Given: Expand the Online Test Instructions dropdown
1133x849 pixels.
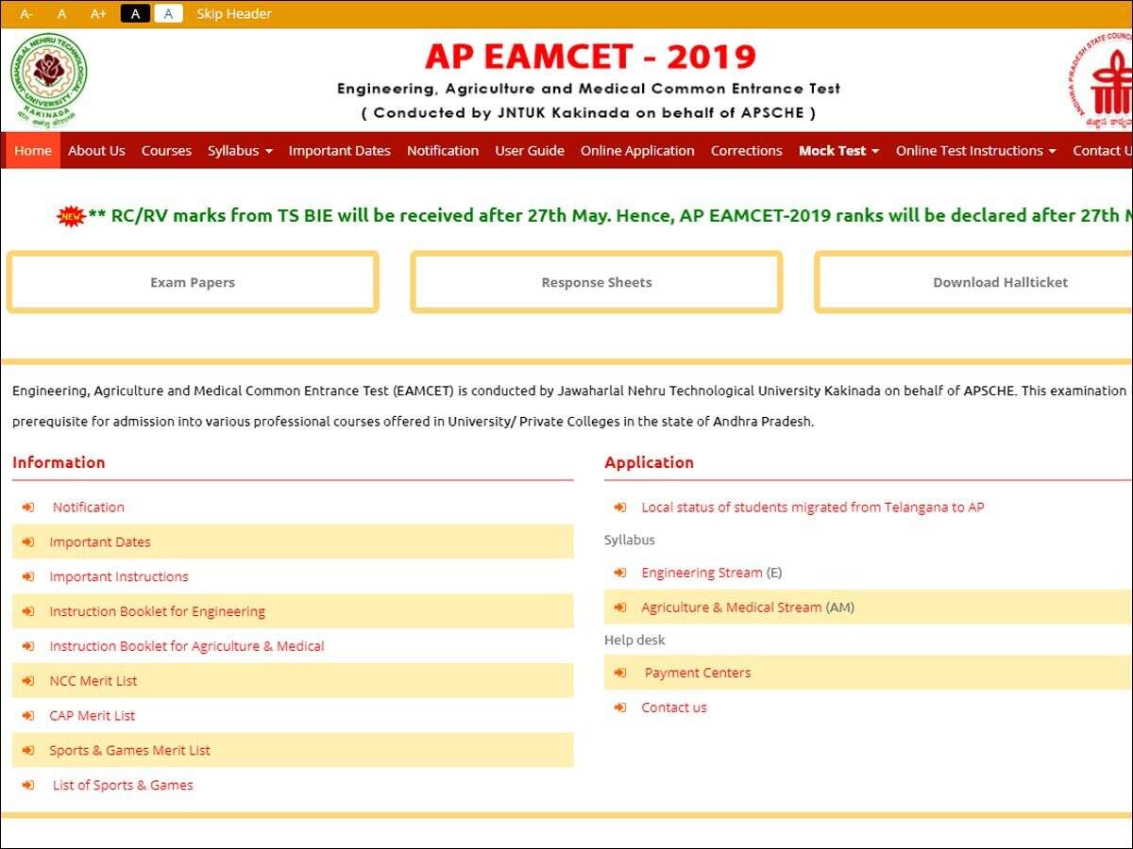Looking at the screenshot, I should click(975, 151).
